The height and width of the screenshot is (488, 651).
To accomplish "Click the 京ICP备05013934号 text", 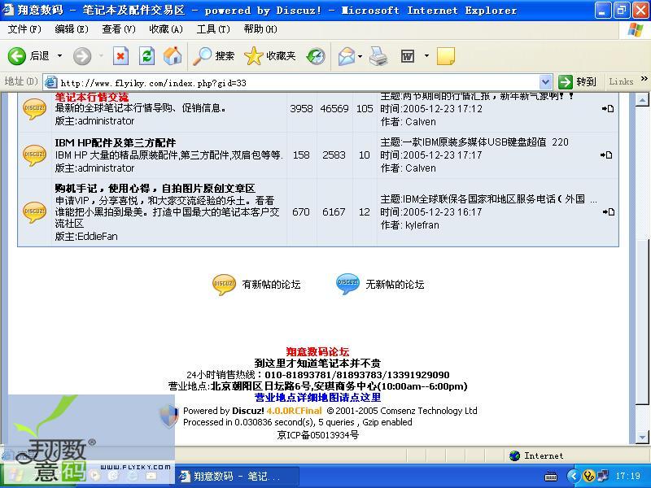I will click(x=317, y=435).
